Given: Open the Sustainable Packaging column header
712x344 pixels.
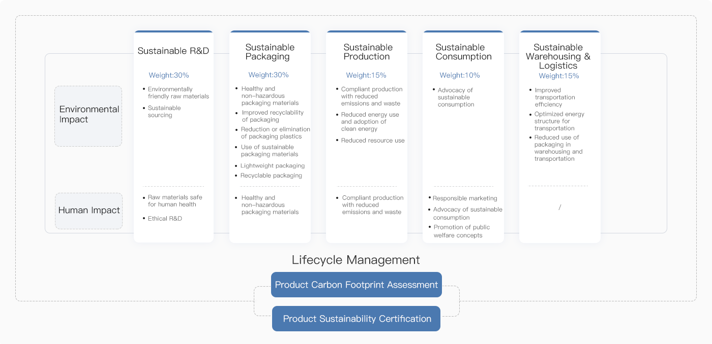Looking at the screenshot, I should pos(270,52).
